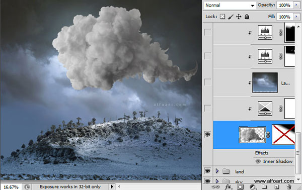Viewport: 302px width, 190px height.
Task: Add a layer mask
Action: click(240, 187)
